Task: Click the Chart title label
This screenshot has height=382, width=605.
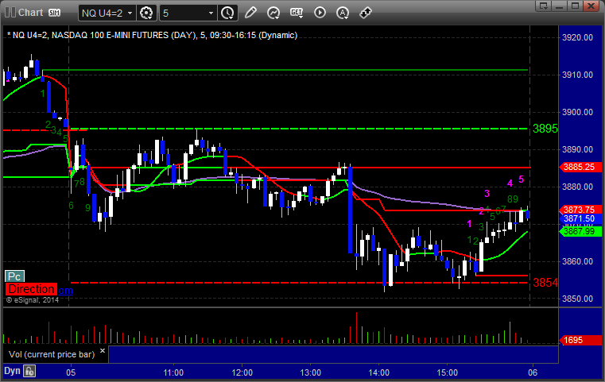Action: [x=30, y=13]
